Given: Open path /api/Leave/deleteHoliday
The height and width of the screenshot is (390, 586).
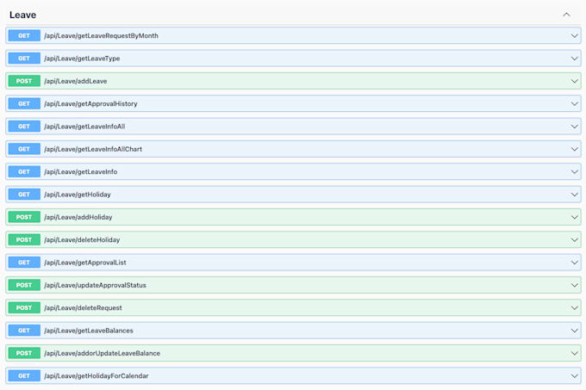Looking at the screenshot, I should (x=82, y=240).
